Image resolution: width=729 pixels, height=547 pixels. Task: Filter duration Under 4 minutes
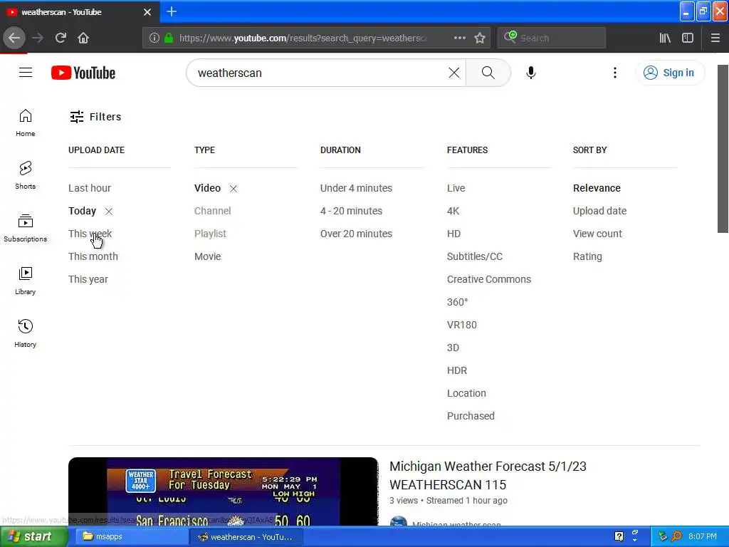356,188
